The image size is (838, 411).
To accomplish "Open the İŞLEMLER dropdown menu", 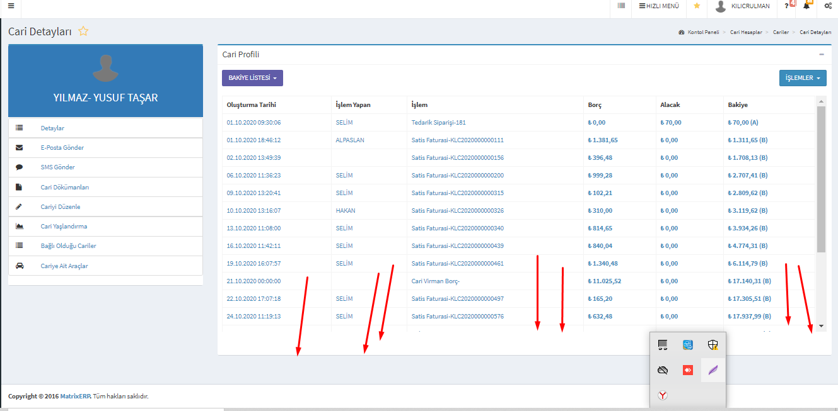I will (802, 78).
